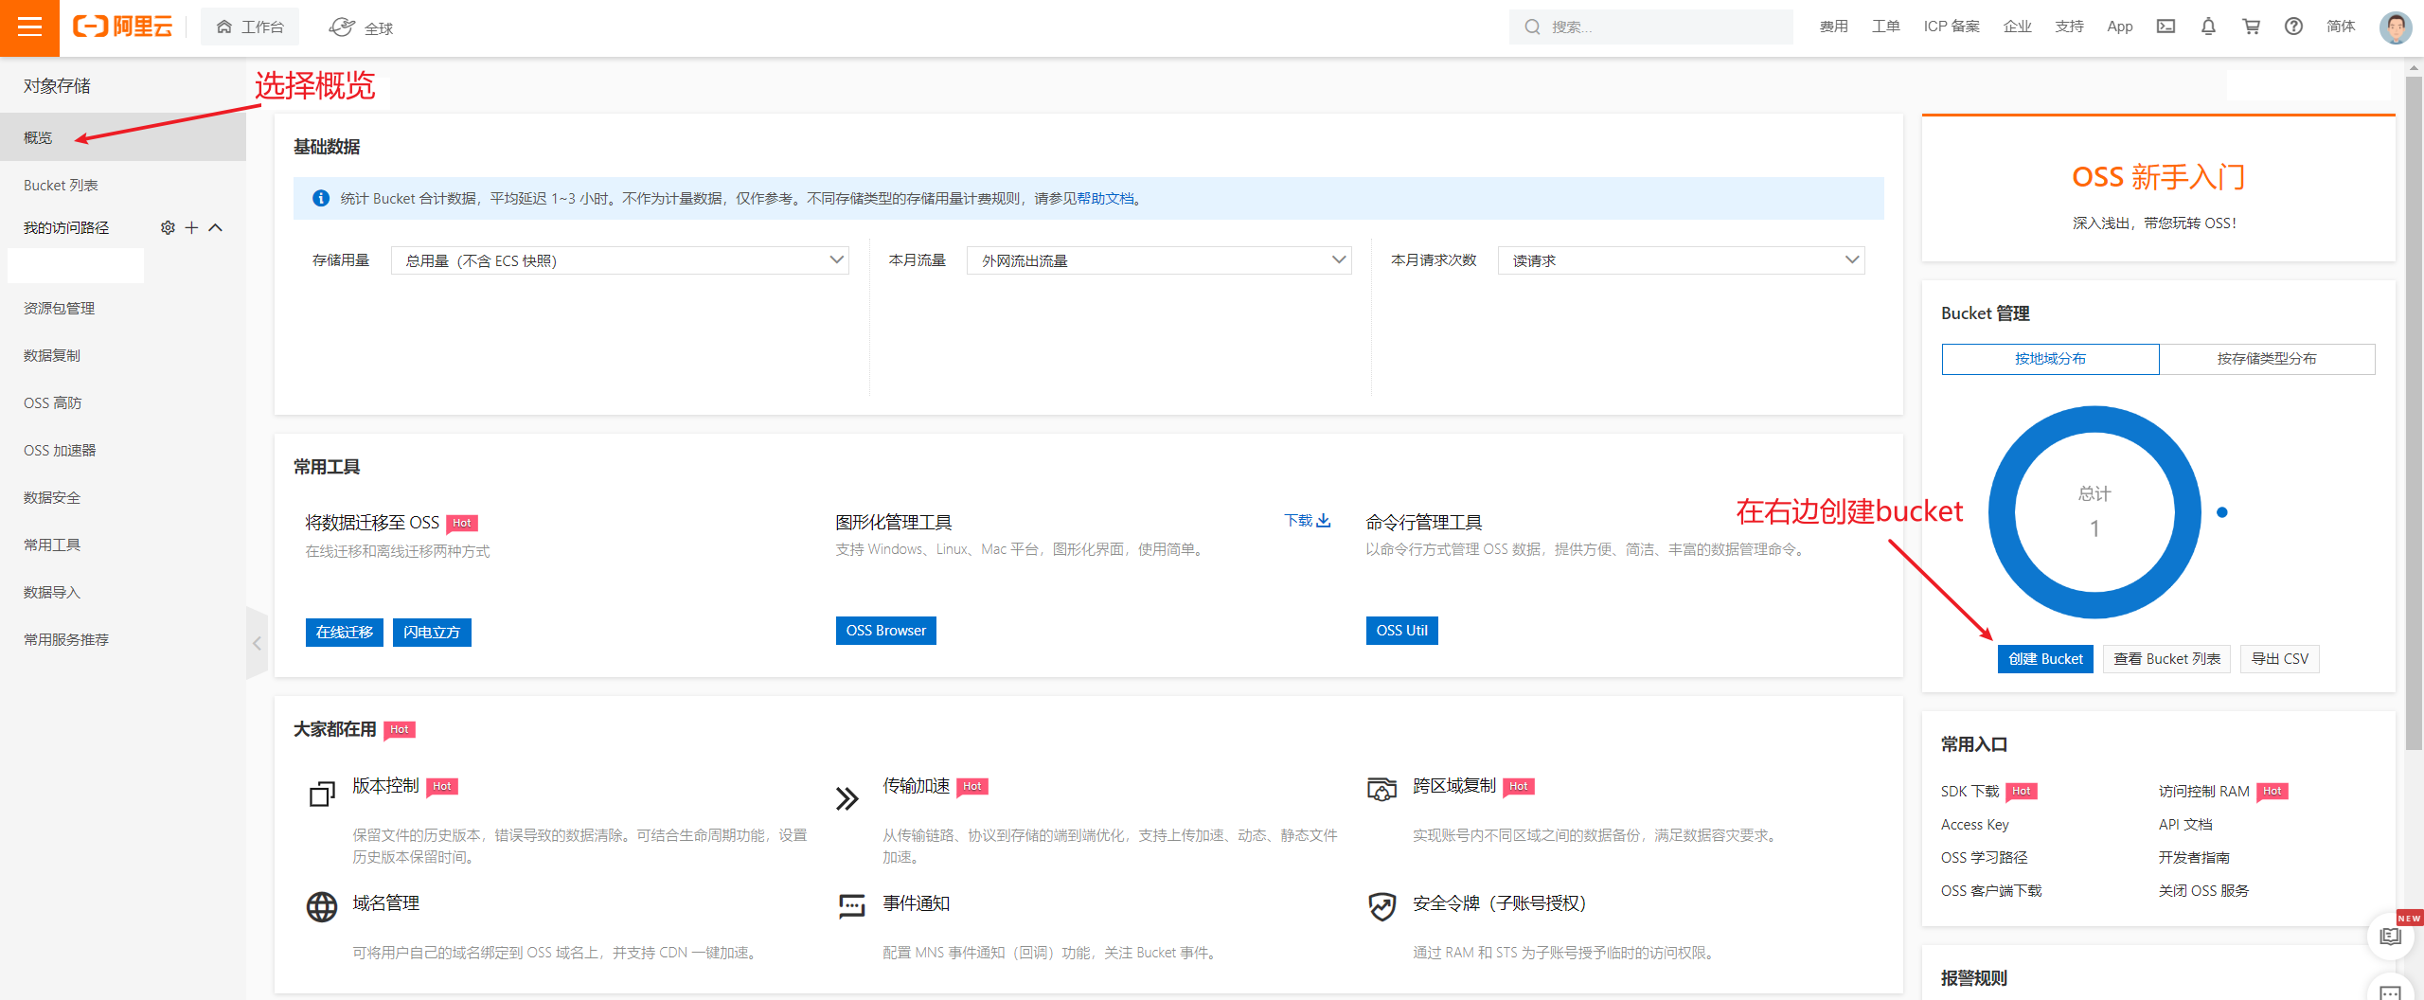Click the help question mark icon
Screen dimensions: 2424x1000
[2293, 27]
